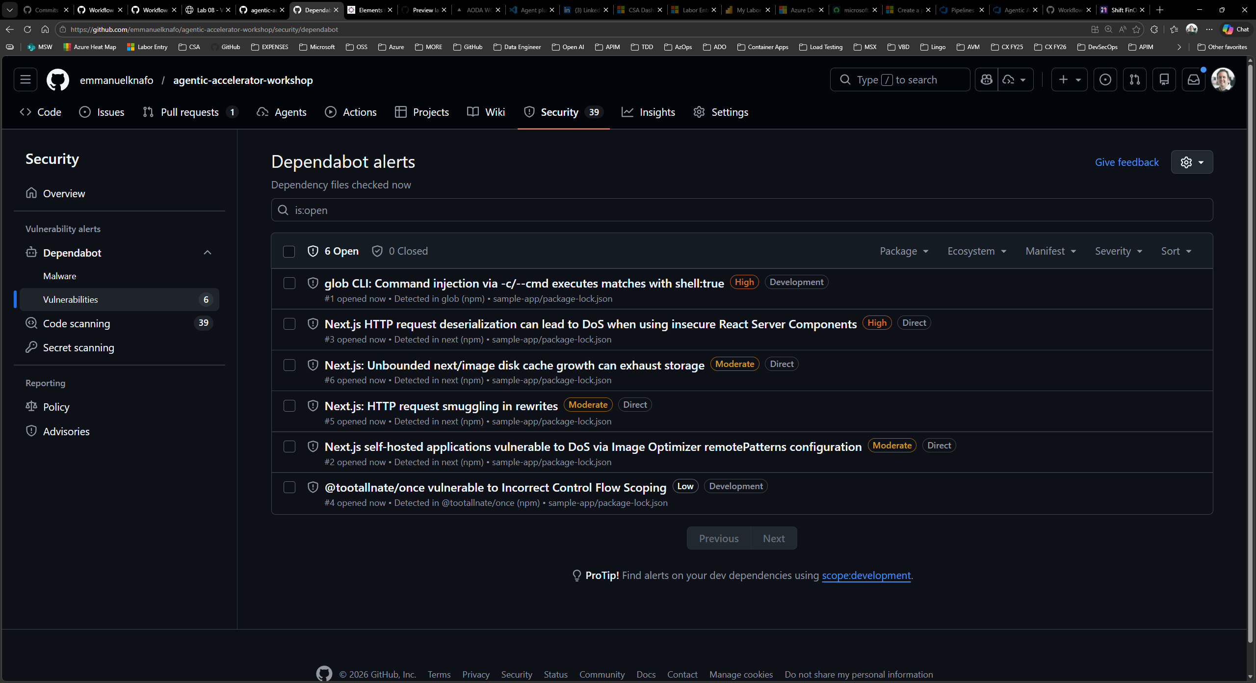
Task: Open the hamburger navigation menu
Action: [25, 79]
